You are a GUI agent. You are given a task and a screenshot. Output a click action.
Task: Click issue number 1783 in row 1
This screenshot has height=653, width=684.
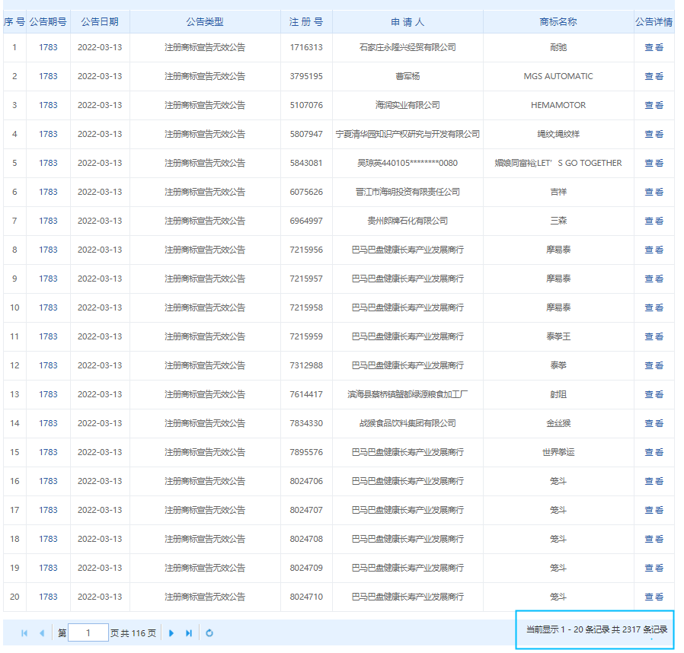click(x=48, y=47)
